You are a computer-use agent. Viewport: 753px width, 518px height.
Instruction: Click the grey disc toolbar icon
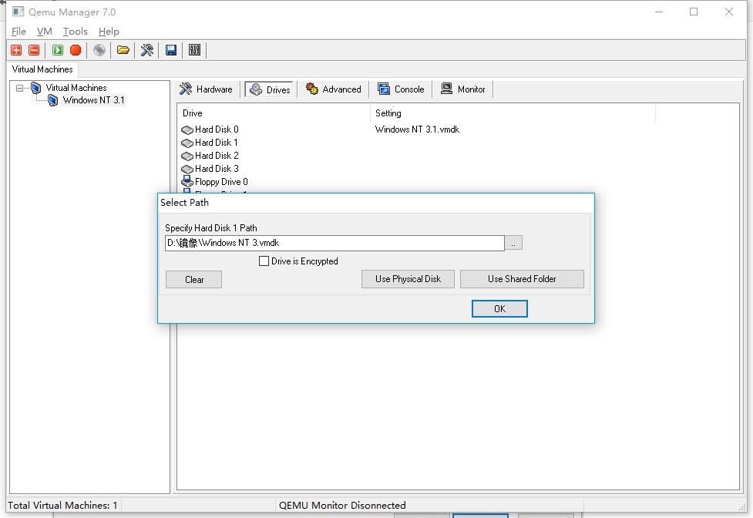(99, 50)
